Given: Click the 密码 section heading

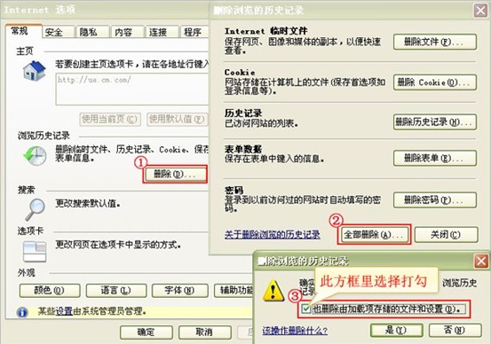Looking at the screenshot, I should [234, 190].
